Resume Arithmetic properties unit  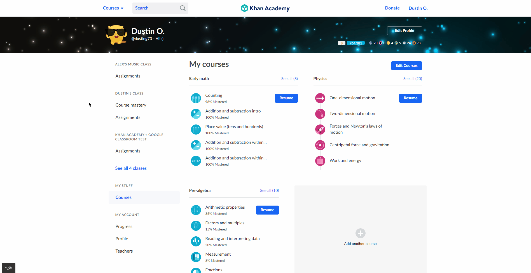267,210
